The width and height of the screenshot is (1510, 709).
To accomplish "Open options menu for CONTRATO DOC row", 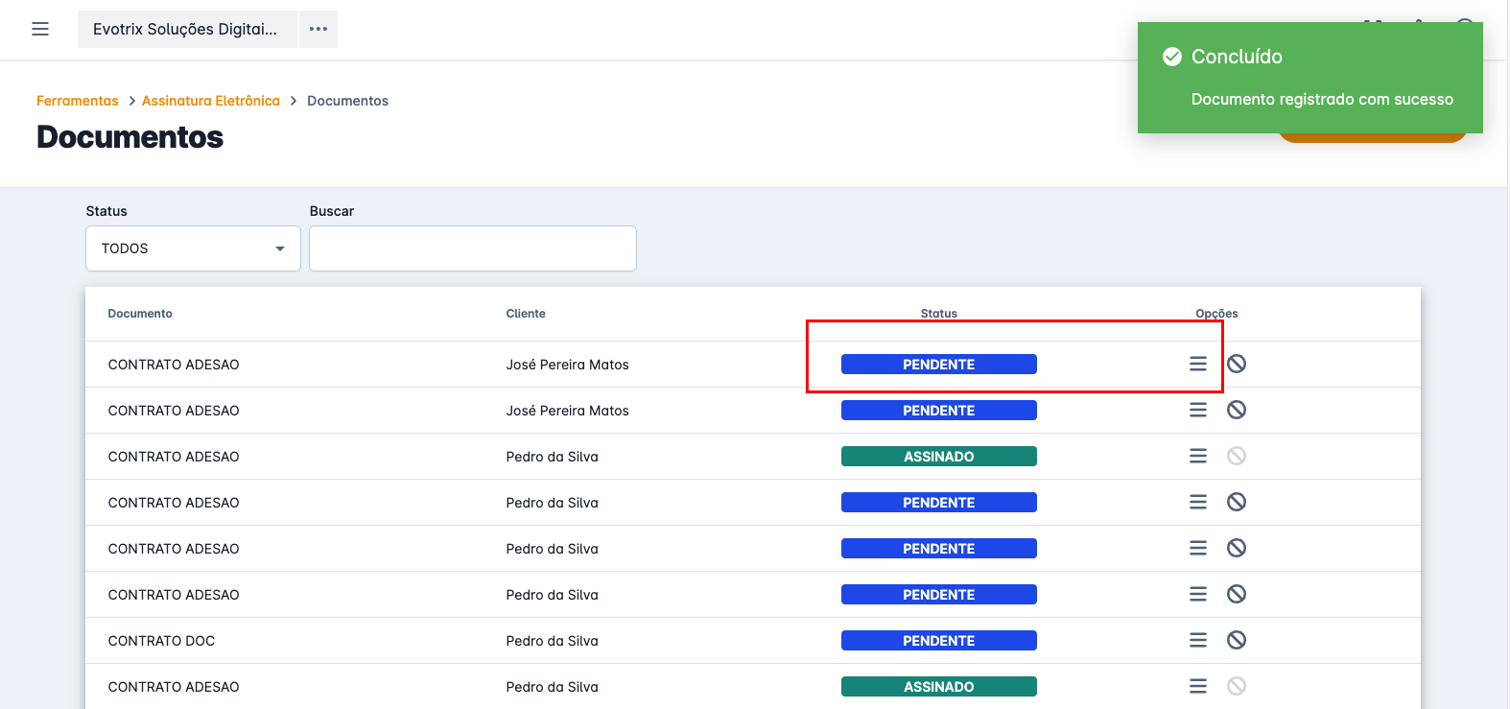I will click(1197, 641).
